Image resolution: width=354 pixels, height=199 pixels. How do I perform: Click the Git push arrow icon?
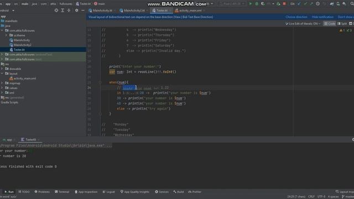click(311, 4)
